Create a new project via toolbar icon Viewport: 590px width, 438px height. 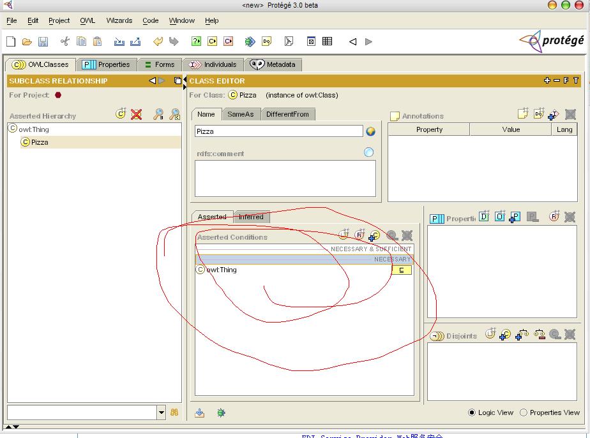pos(11,41)
